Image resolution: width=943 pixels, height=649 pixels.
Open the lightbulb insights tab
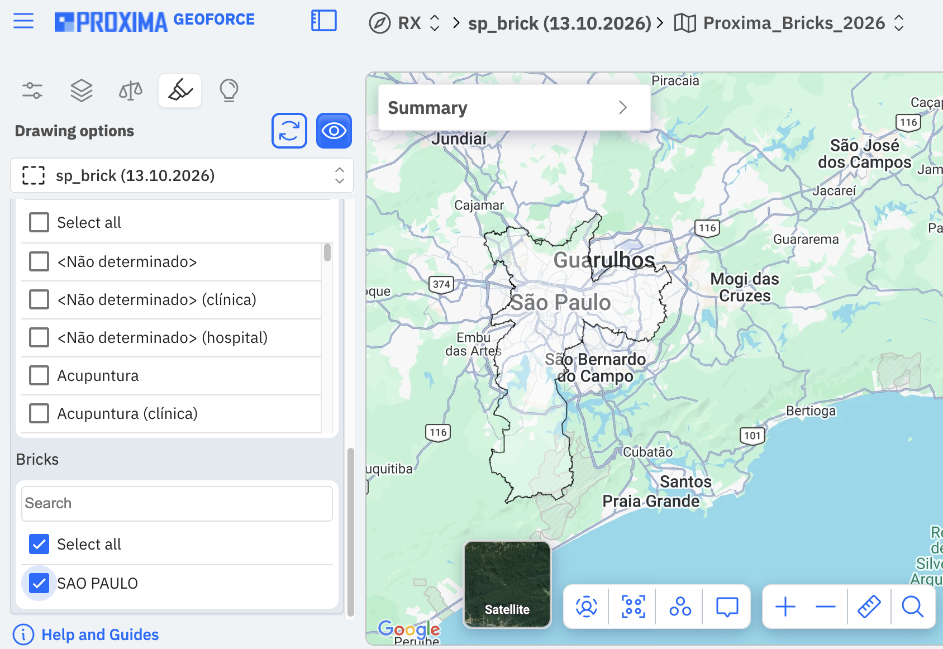pos(229,90)
